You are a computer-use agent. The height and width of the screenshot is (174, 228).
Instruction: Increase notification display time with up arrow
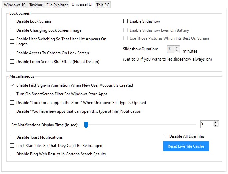point(216,123)
